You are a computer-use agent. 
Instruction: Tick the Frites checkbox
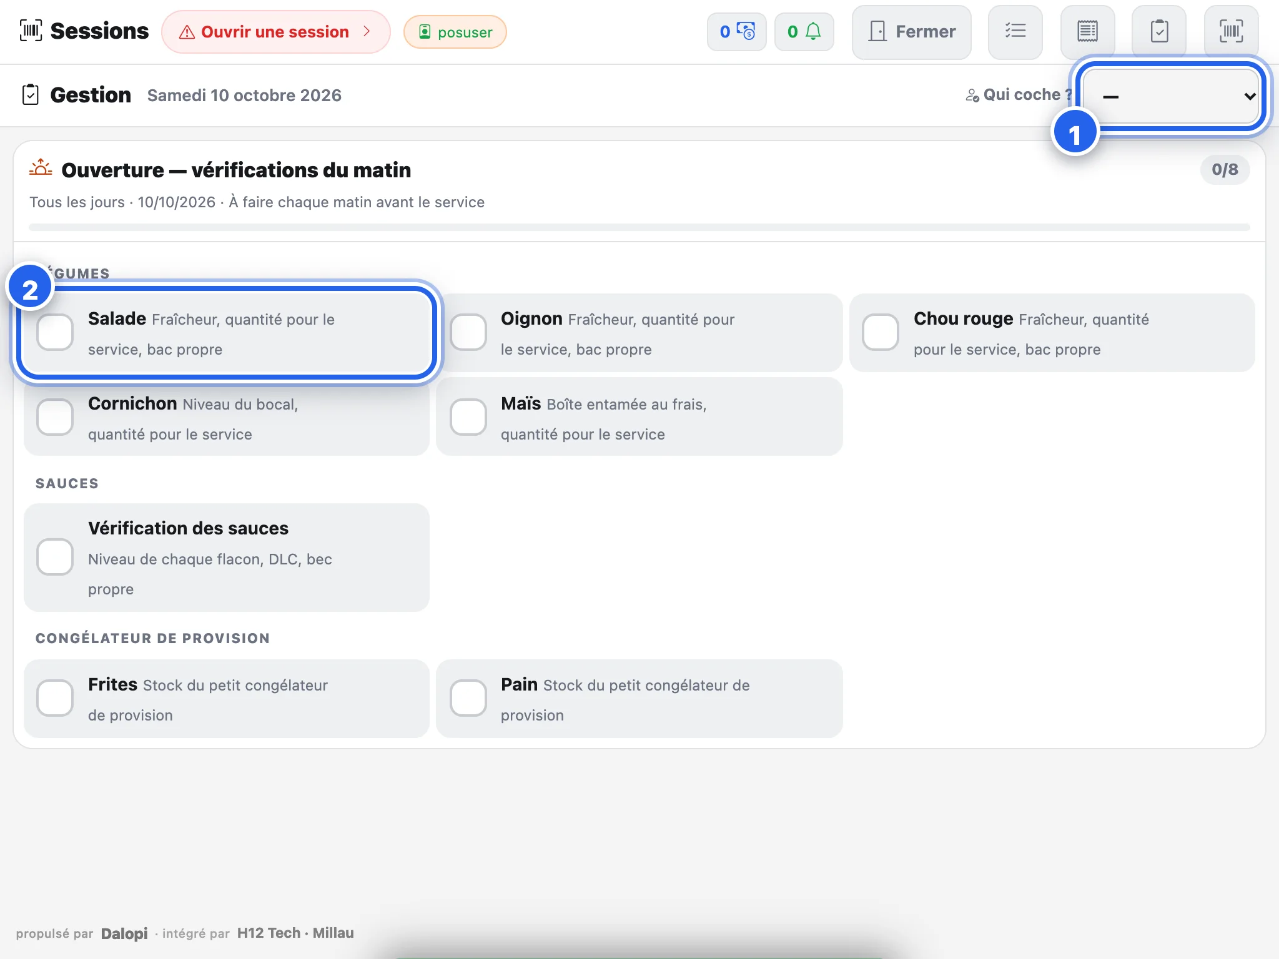pos(55,698)
